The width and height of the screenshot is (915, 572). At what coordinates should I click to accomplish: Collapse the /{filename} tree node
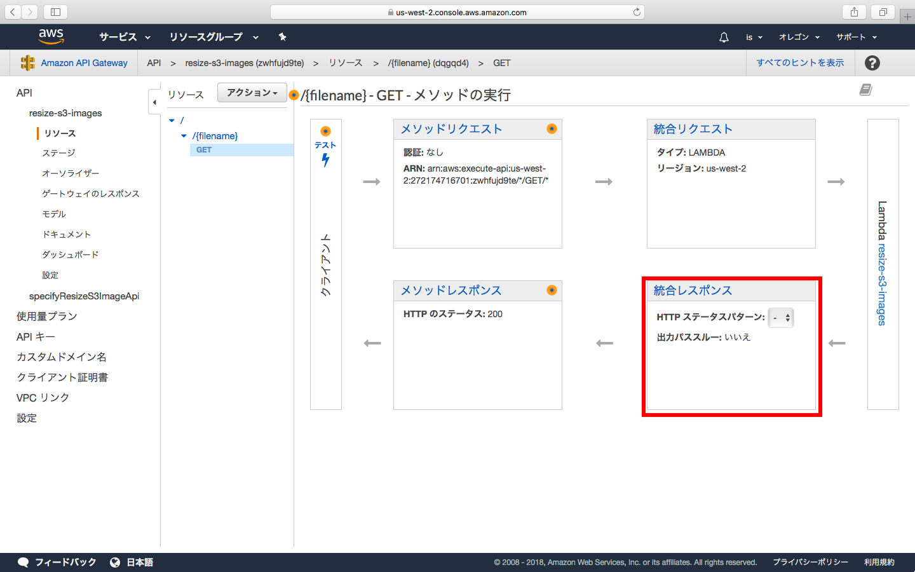pyautogui.click(x=184, y=136)
